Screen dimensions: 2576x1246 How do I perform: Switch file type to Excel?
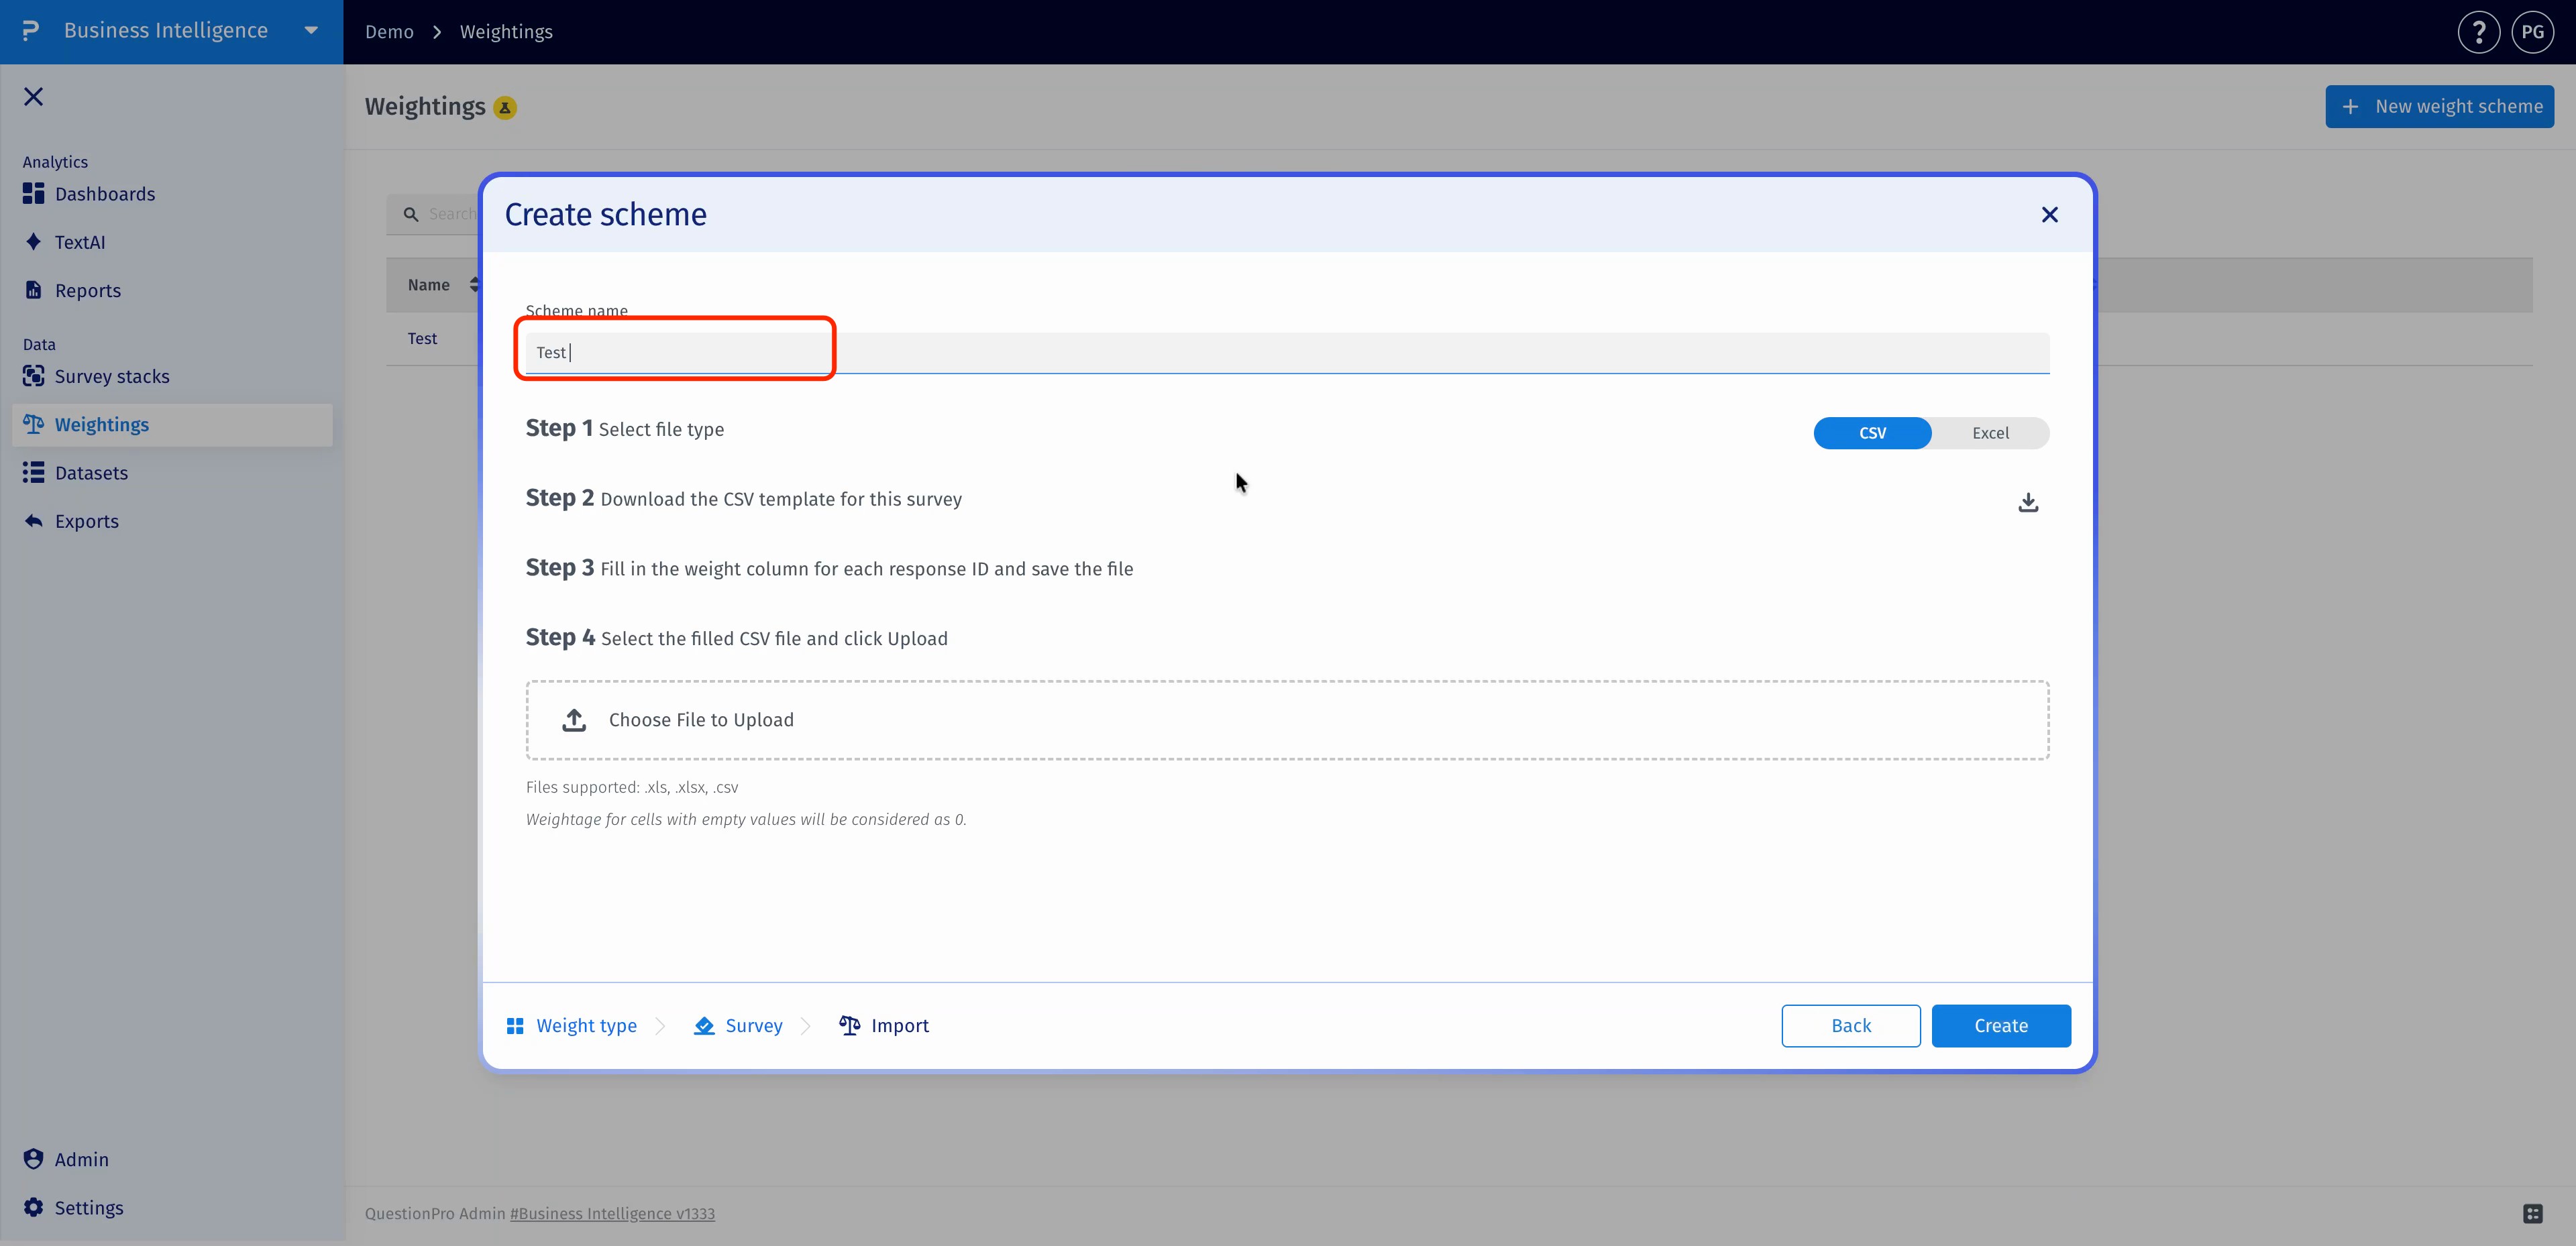tap(1990, 433)
